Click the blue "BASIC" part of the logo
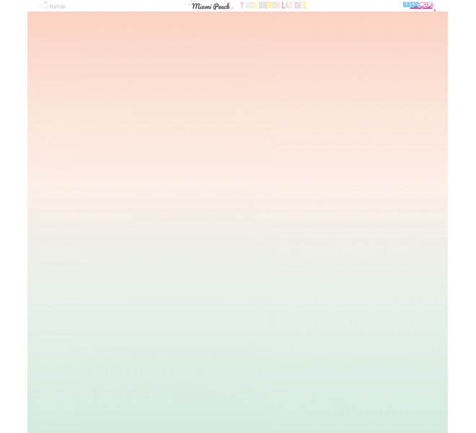The width and height of the screenshot is (476, 433). (410, 4)
